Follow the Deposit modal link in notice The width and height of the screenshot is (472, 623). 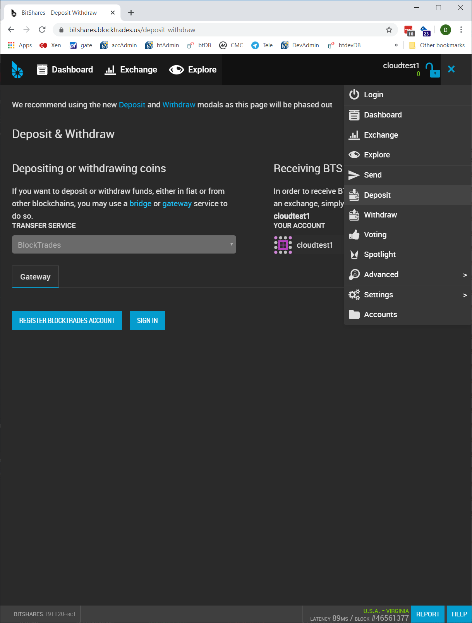[x=132, y=105]
